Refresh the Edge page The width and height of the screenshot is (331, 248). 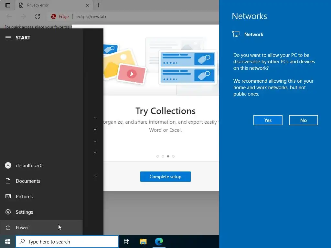(x=37, y=16)
